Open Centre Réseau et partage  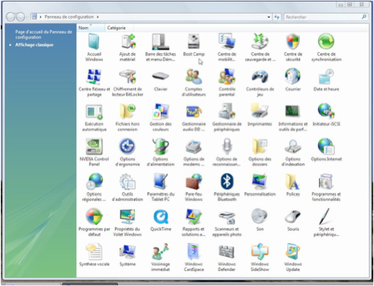94,82
